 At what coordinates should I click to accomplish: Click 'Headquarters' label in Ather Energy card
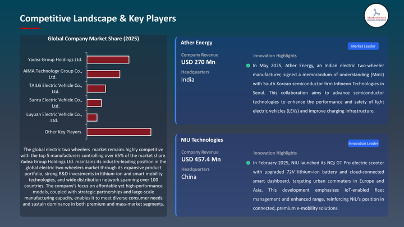click(x=195, y=72)
